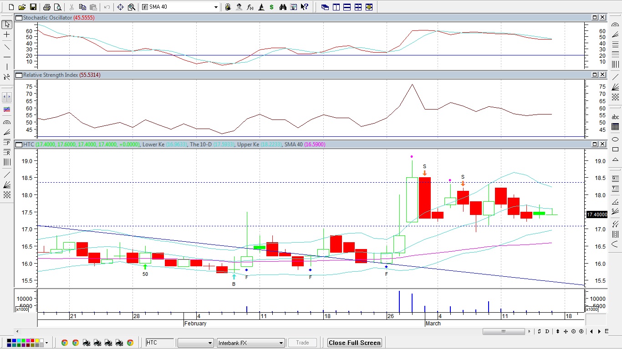Close the Stochastic Oscillator panel

tap(602, 17)
